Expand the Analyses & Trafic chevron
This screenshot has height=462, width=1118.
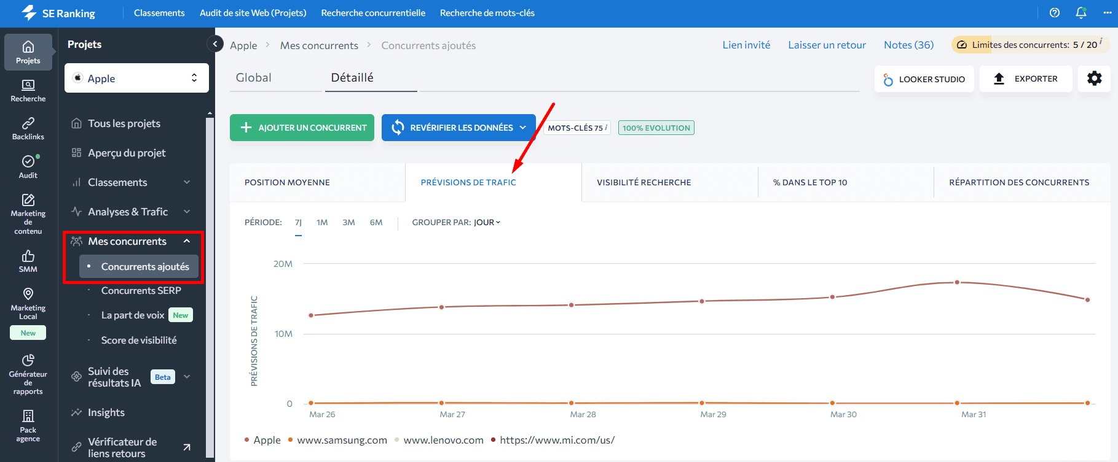point(187,212)
